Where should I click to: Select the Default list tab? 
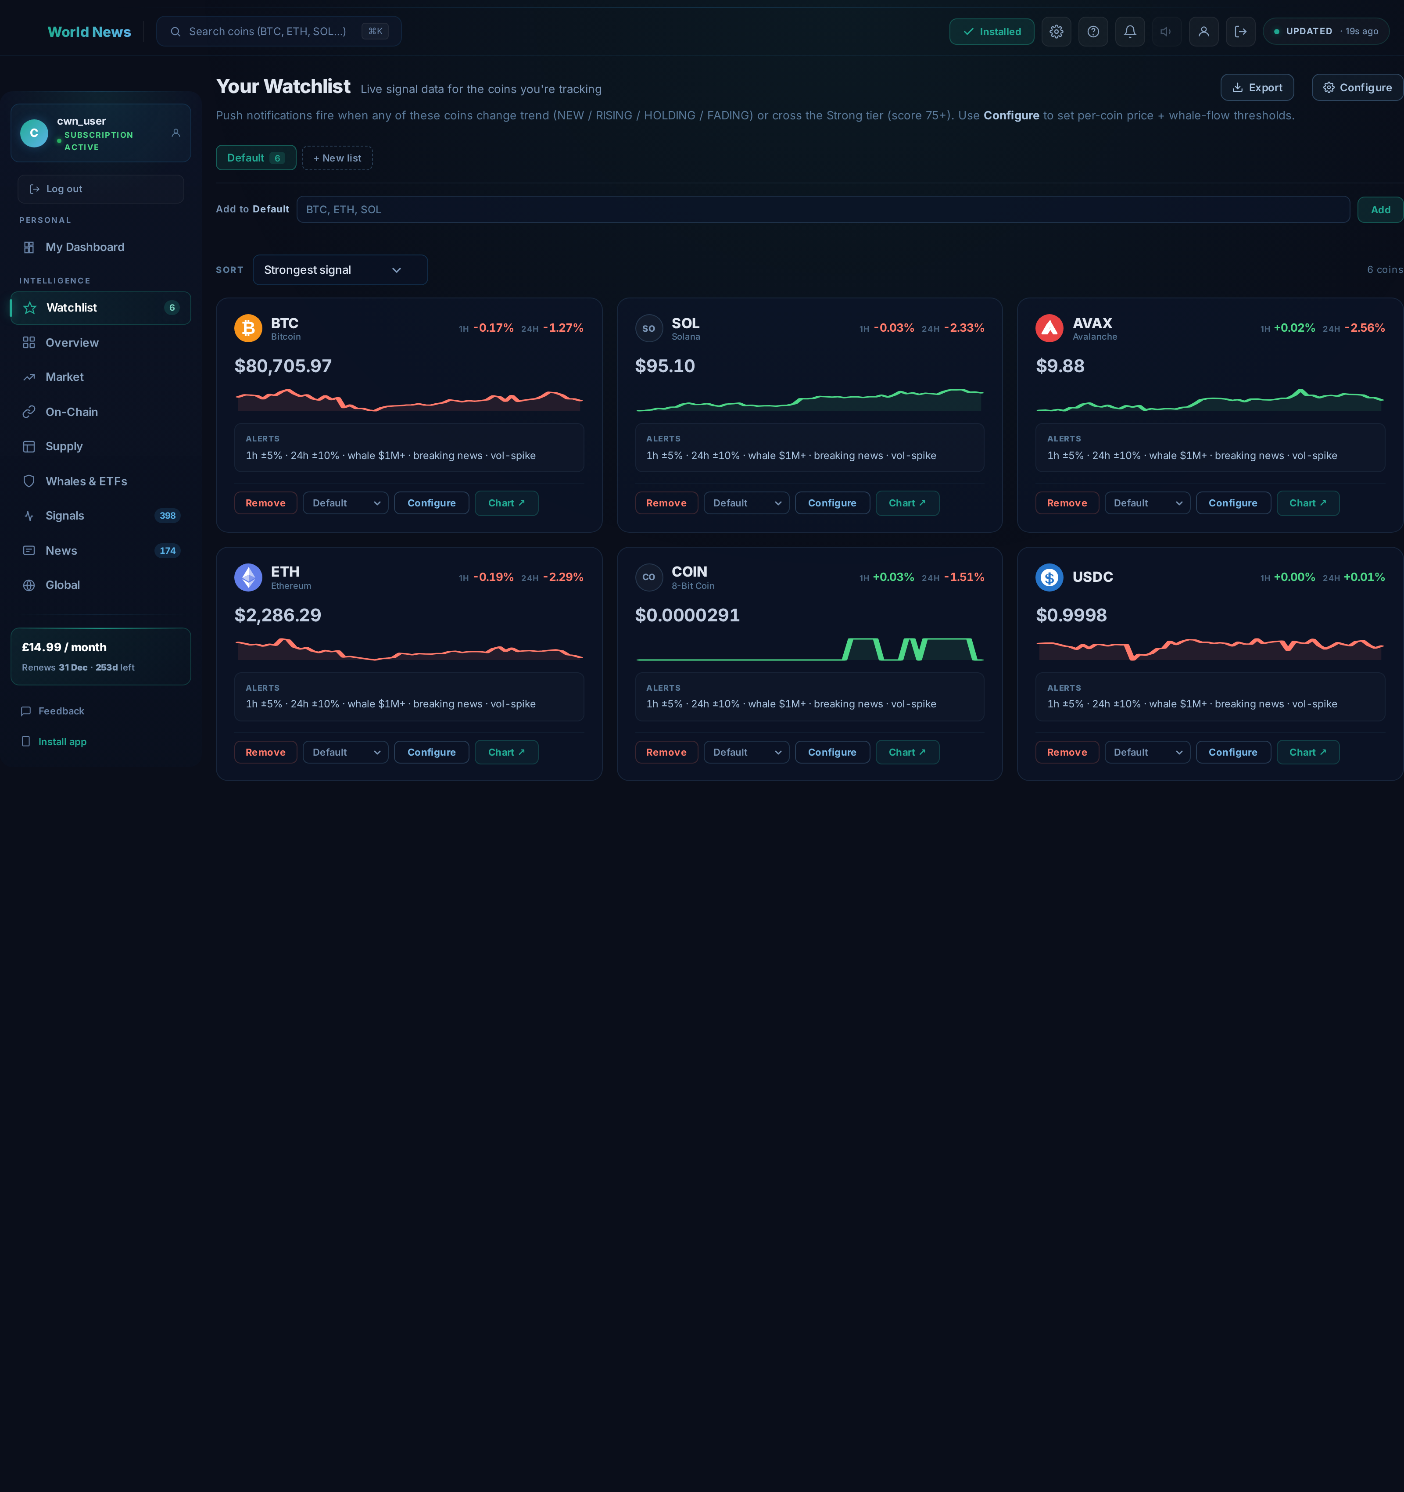tap(256, 158)
